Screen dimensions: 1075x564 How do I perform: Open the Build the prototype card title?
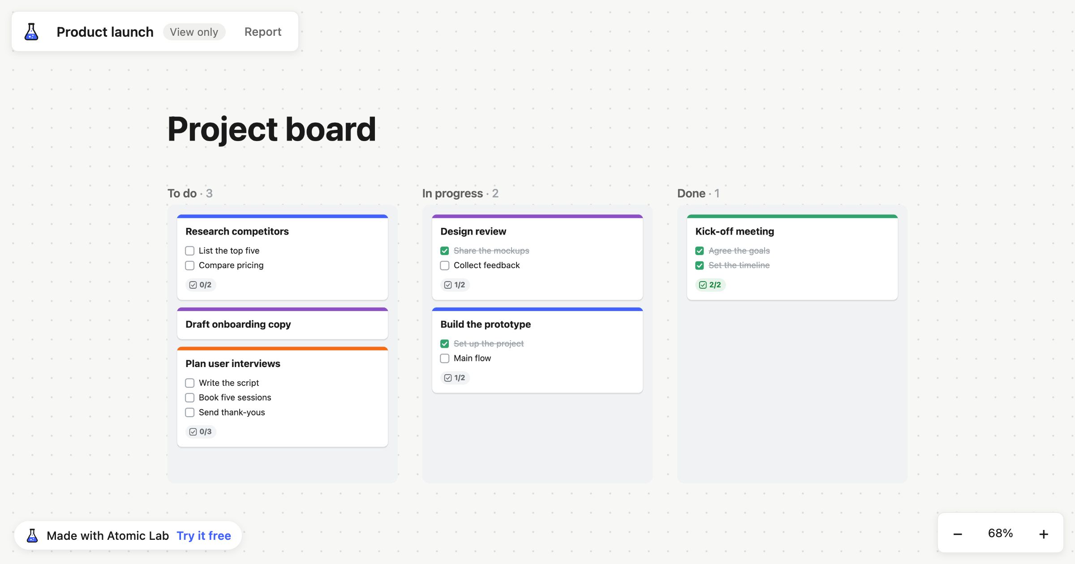[x=486, y=324]
